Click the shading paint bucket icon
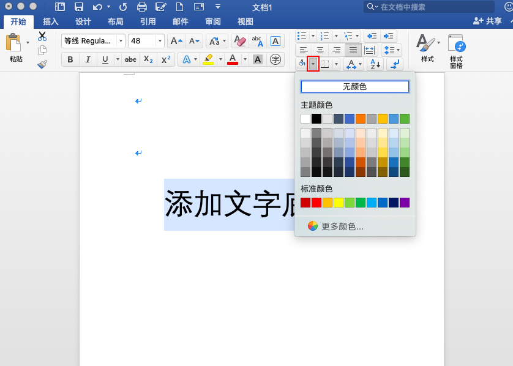Viewport: 513px width, 366px height. click(x=302, y=64)
